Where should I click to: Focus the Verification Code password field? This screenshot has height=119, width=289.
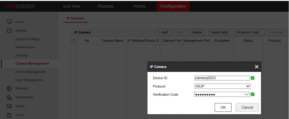[x=218, y=95]
